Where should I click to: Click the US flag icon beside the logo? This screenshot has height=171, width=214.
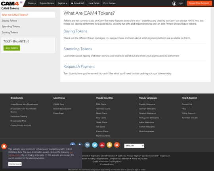click(21, 2)
